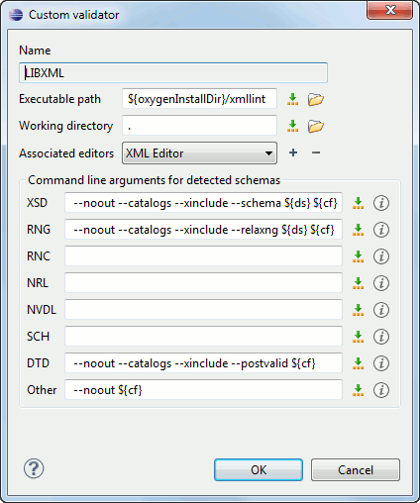Open Associated editors XML Editor dropdown
The image size is (420, 503).
199,153
